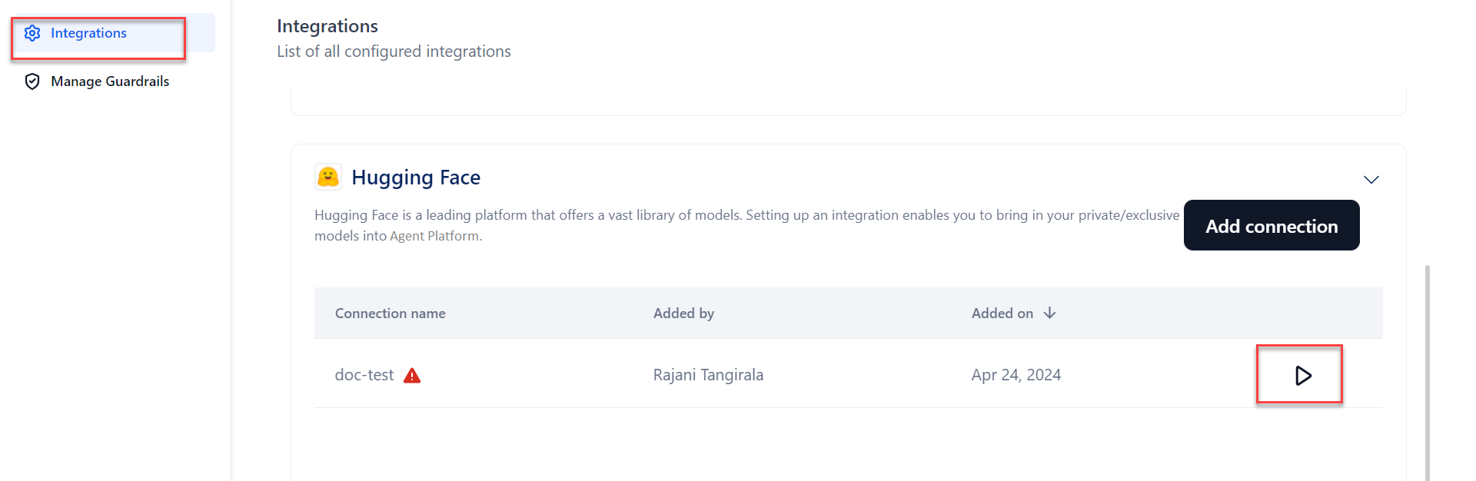Click the red warning triangle beside doc-test

[412, 376]
